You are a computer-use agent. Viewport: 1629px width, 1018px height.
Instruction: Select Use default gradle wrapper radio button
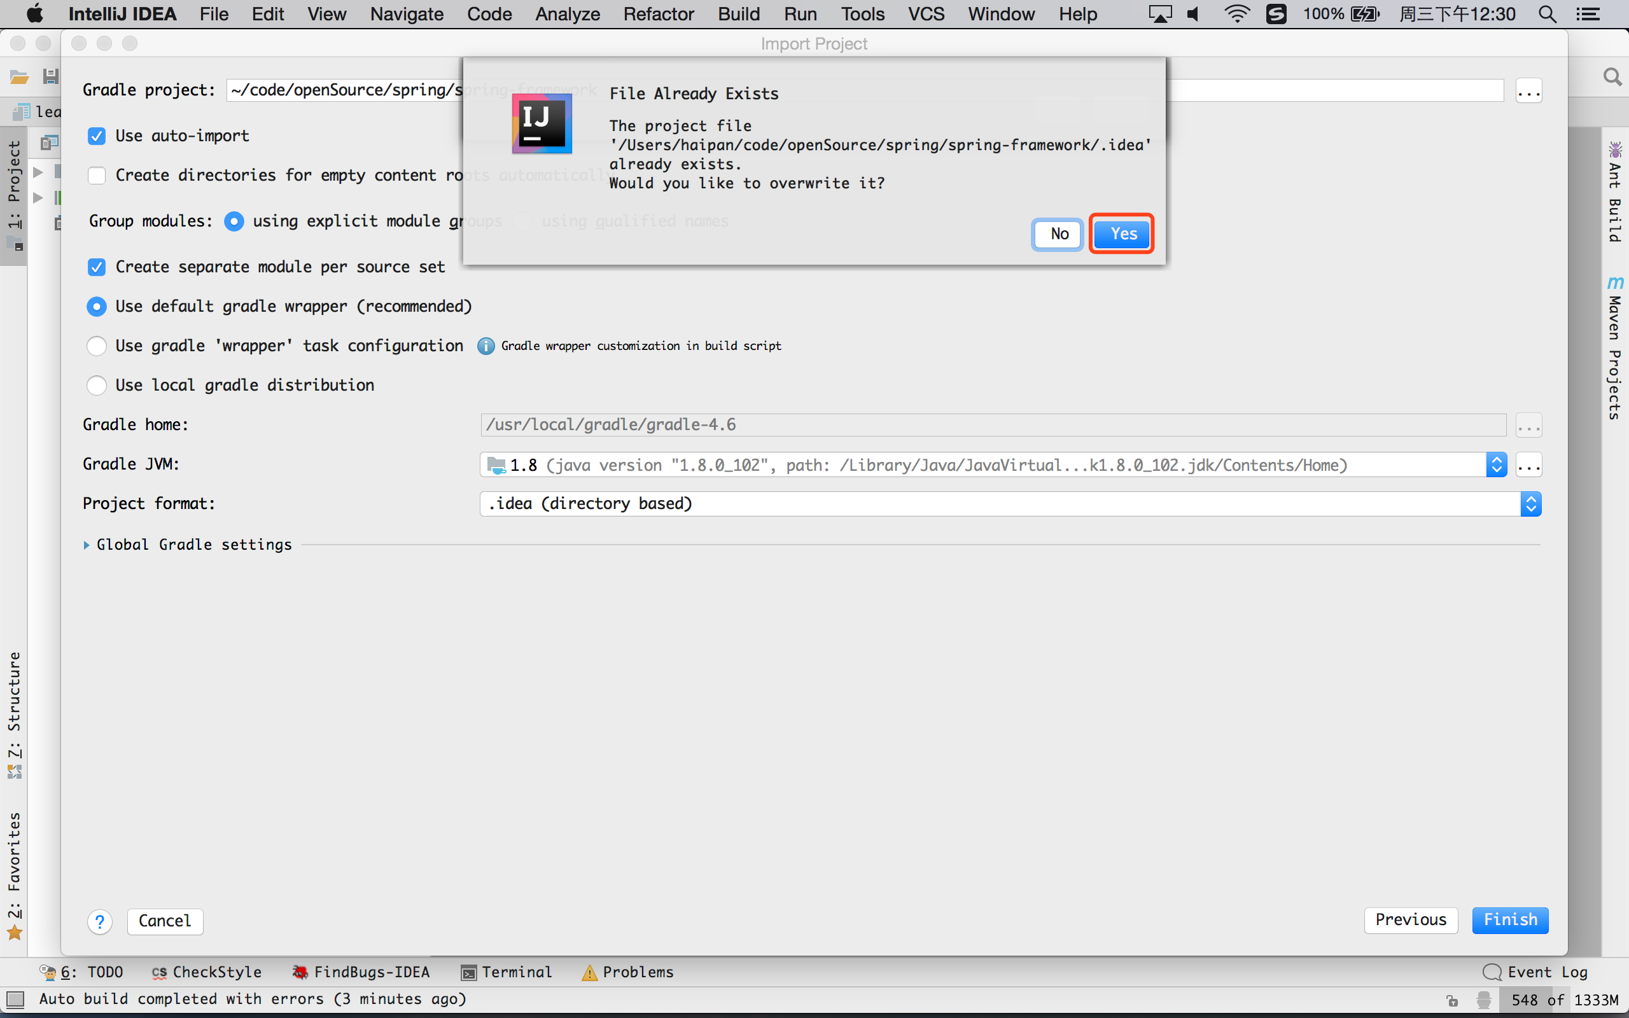click(97, 306)
